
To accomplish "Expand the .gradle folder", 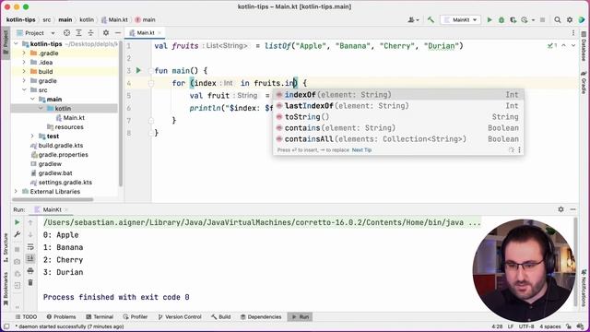I will (24, 53).
